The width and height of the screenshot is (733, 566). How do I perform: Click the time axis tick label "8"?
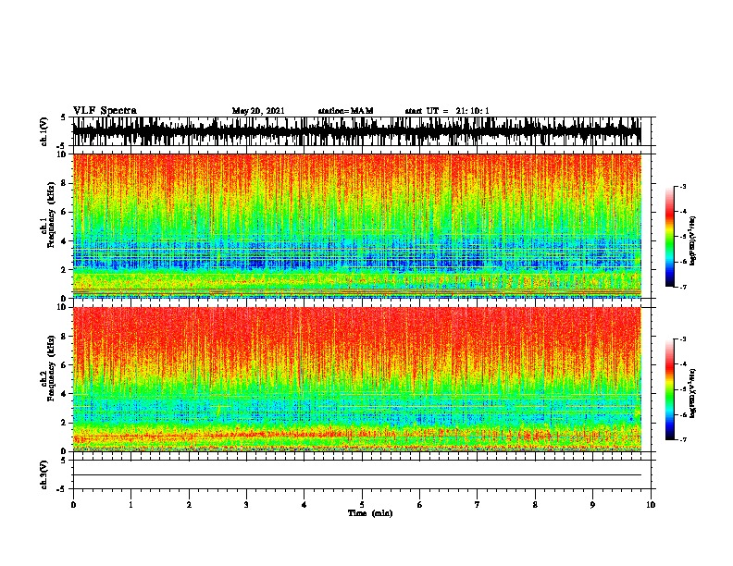[x=535, y=505]
